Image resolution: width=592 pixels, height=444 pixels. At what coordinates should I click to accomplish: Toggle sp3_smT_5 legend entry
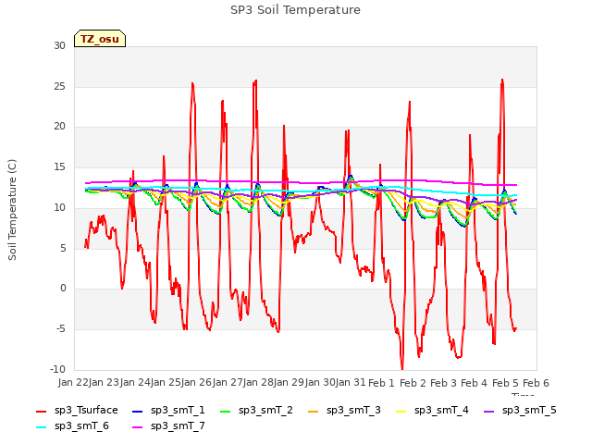(x=520, y=411)
